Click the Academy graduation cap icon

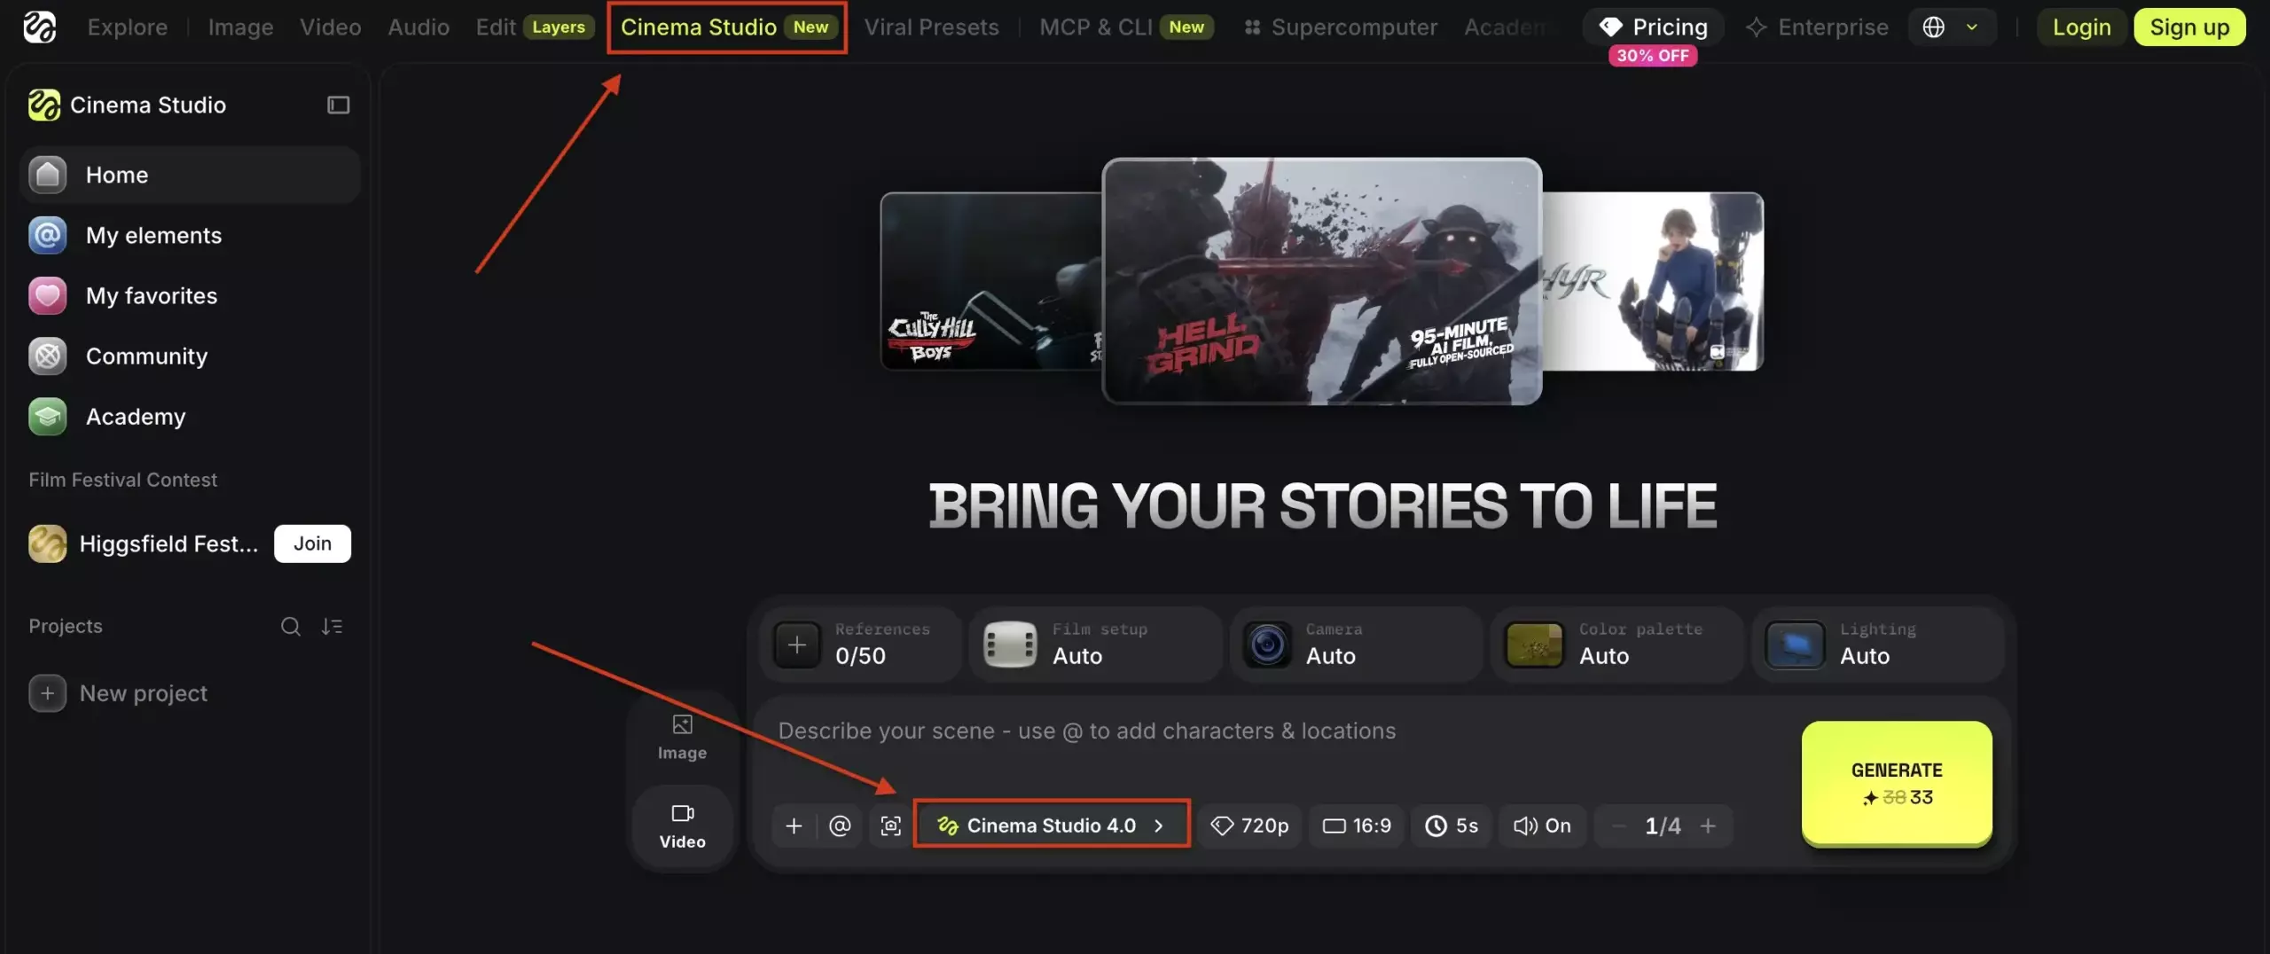point(48,417)
